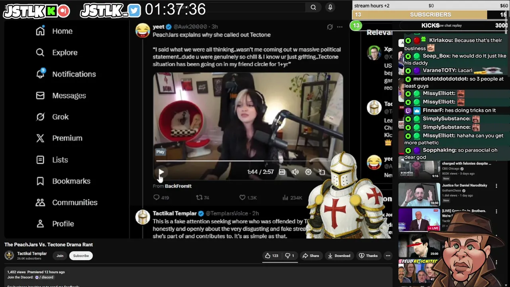Toggle closed captions on tweet video
The height and width of the screenshot is (287, 510).
pyautogui.click(x=282, y=172)
